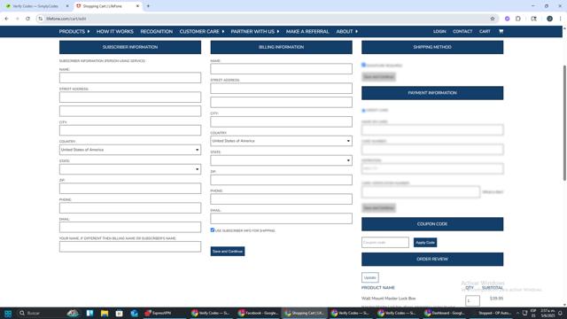Click the Update button in Order Review
The image size is (567, 319).
(x=370, y=277)
